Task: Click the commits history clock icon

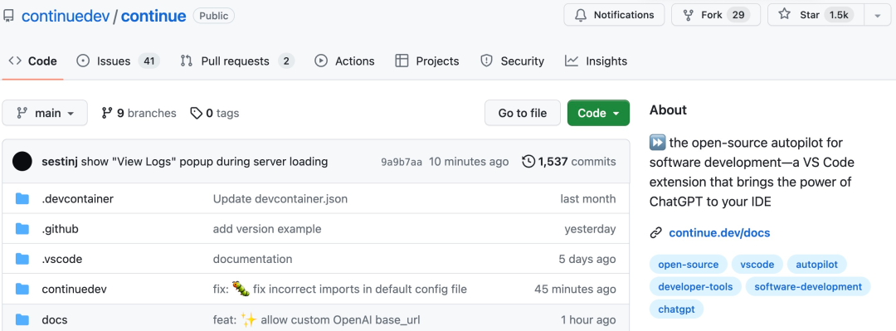Action: point(529,162)
